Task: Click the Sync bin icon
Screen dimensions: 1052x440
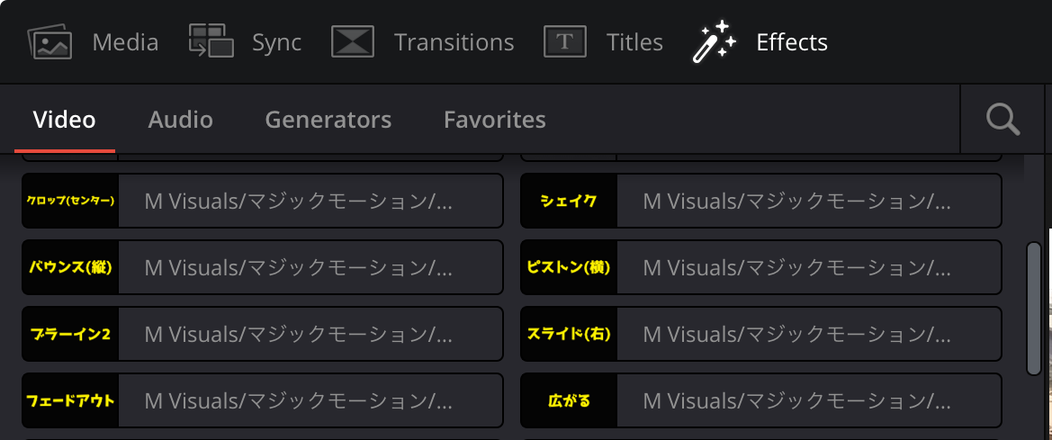Action: point(211,41)
